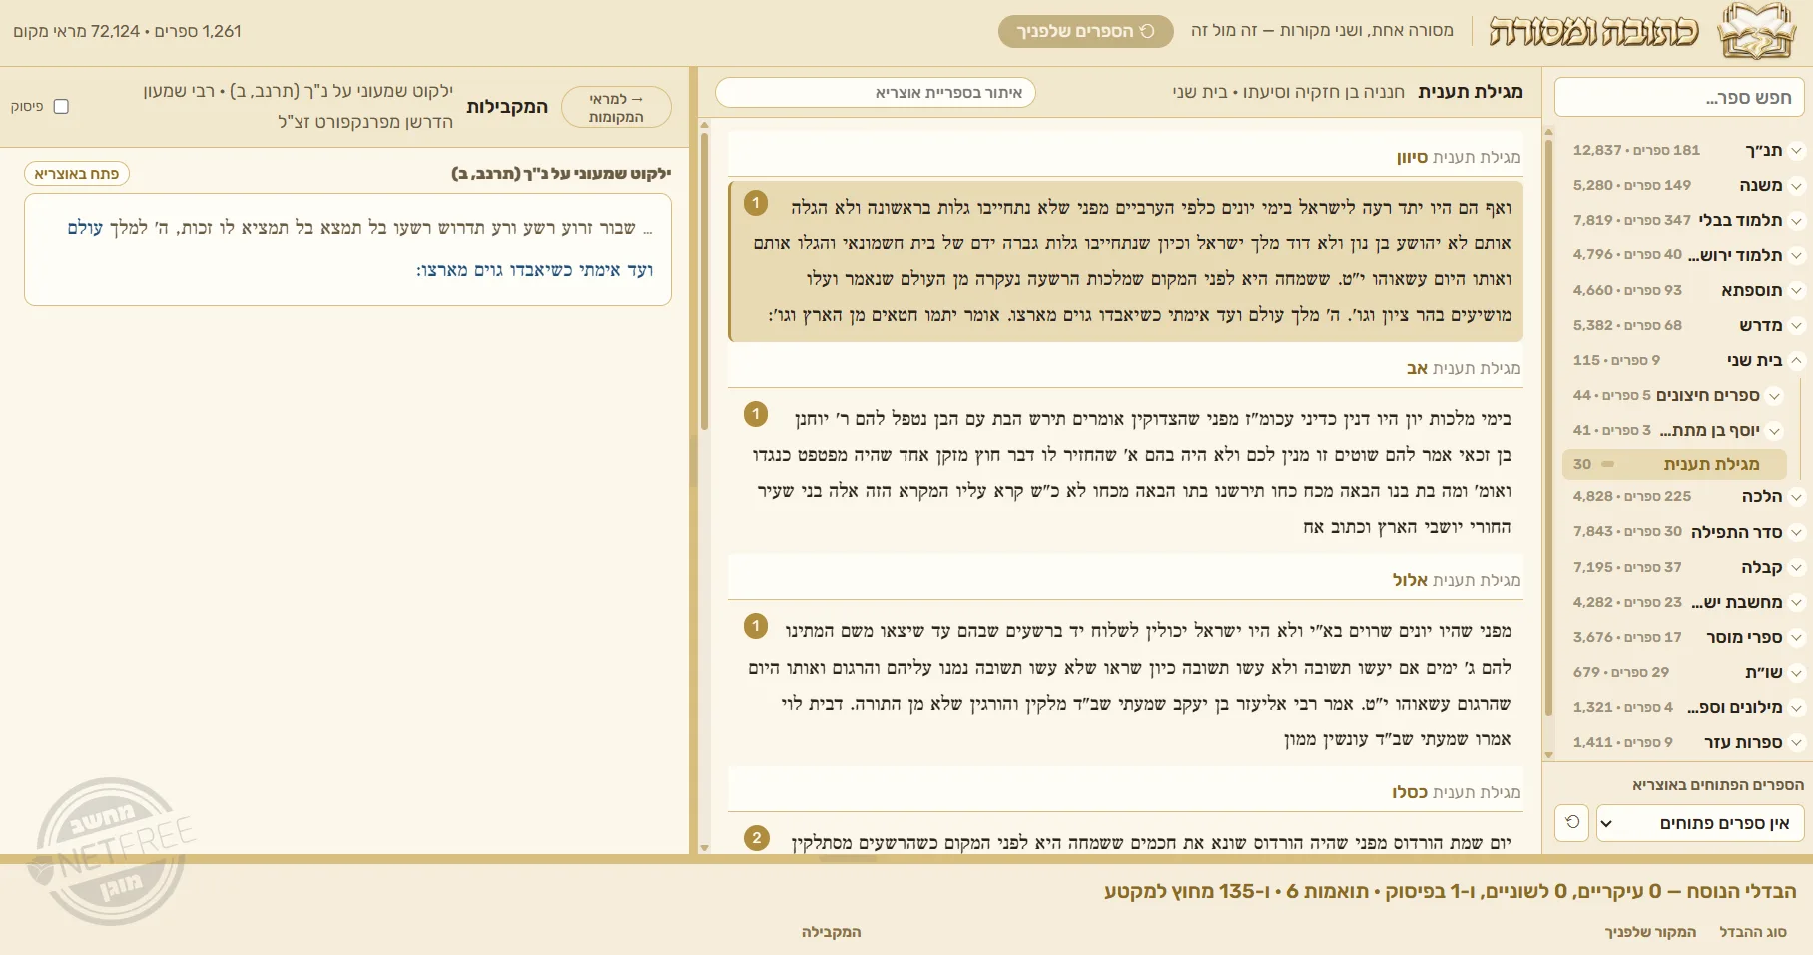Click the refresh icon beside open books dropdown
Image resolution: width=1813 pixels, height=955 pixels.
pyautogui.click(x=1572, y=823)
